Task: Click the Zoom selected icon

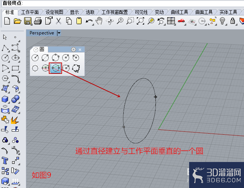Action: point(151,21)
